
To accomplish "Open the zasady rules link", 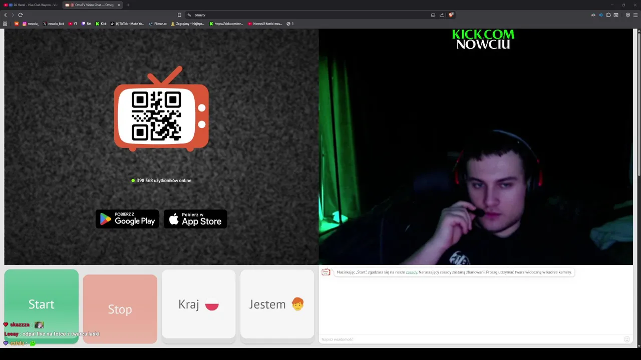I will pyautogui.click(x=412, y=272).
